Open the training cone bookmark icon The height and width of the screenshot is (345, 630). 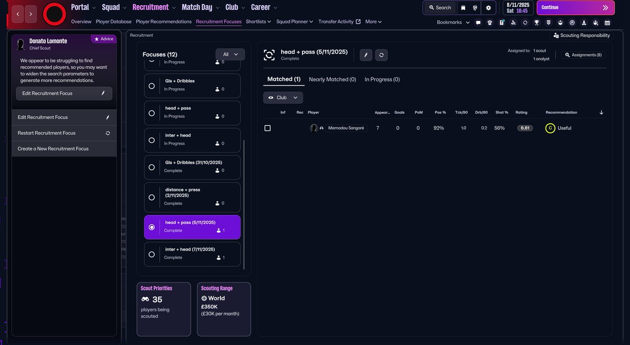pos(584,23)
